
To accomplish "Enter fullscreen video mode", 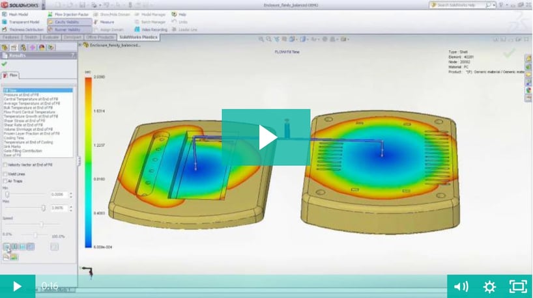I will pos(517,287).
